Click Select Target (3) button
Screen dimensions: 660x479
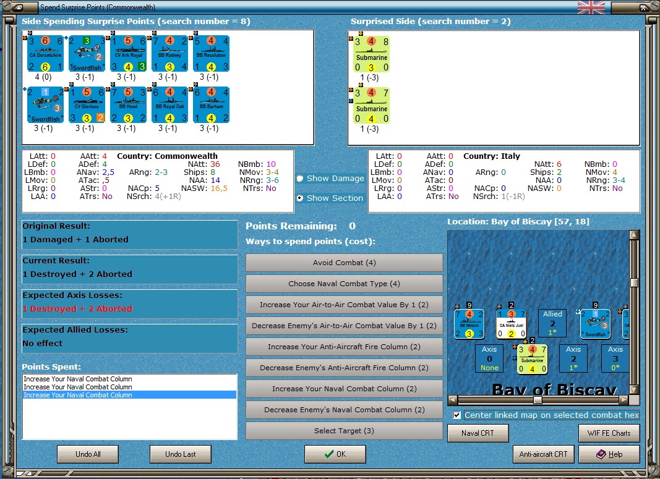pyautogui.click(x=345, y=431)
